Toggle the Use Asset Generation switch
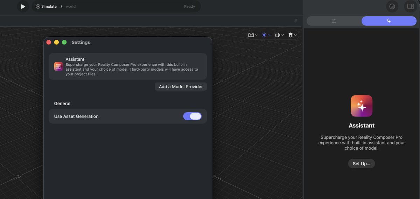This screenshot has width=420, height=199. coord(192,116)
